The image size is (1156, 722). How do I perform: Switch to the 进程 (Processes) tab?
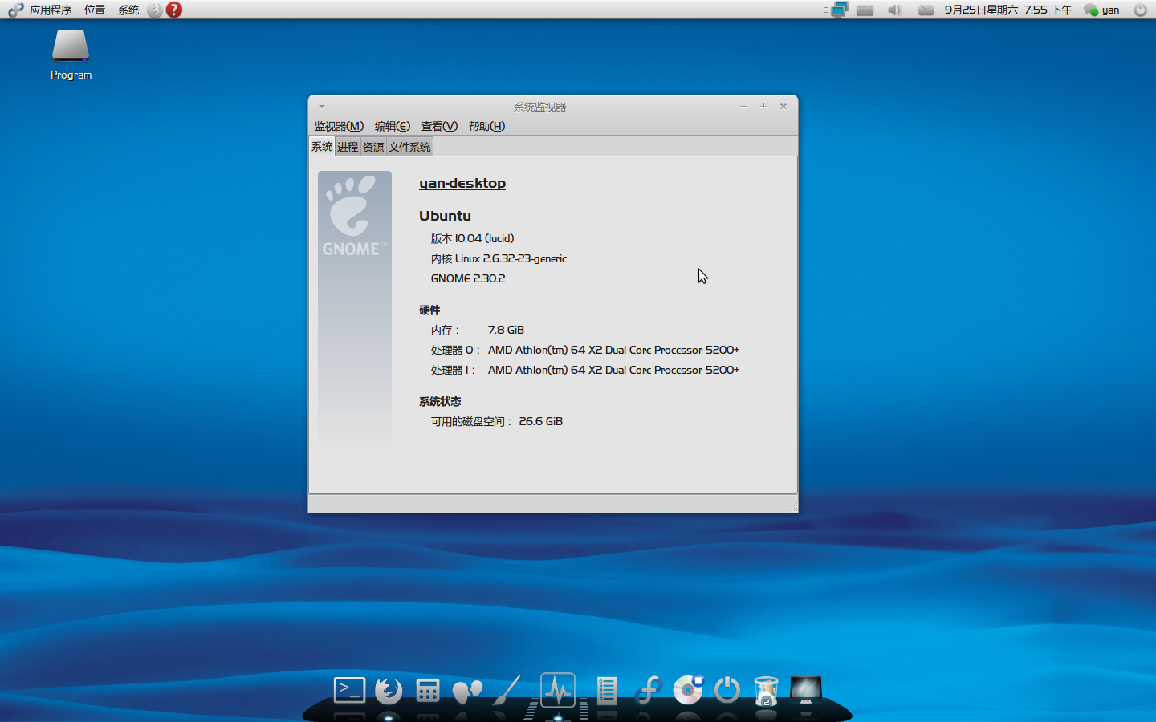(348, 147)
